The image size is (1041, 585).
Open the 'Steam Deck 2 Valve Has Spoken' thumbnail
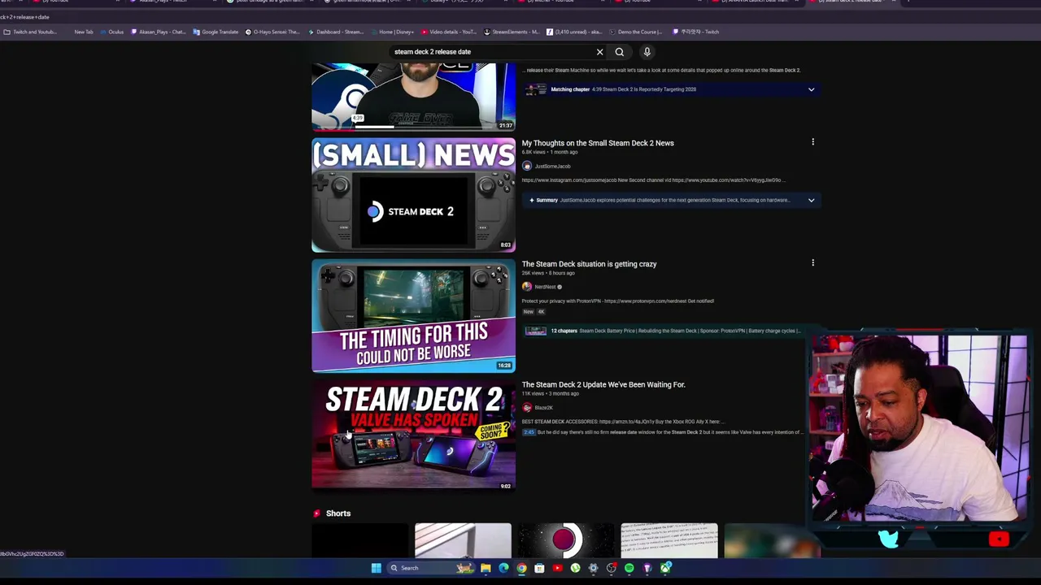413,436
